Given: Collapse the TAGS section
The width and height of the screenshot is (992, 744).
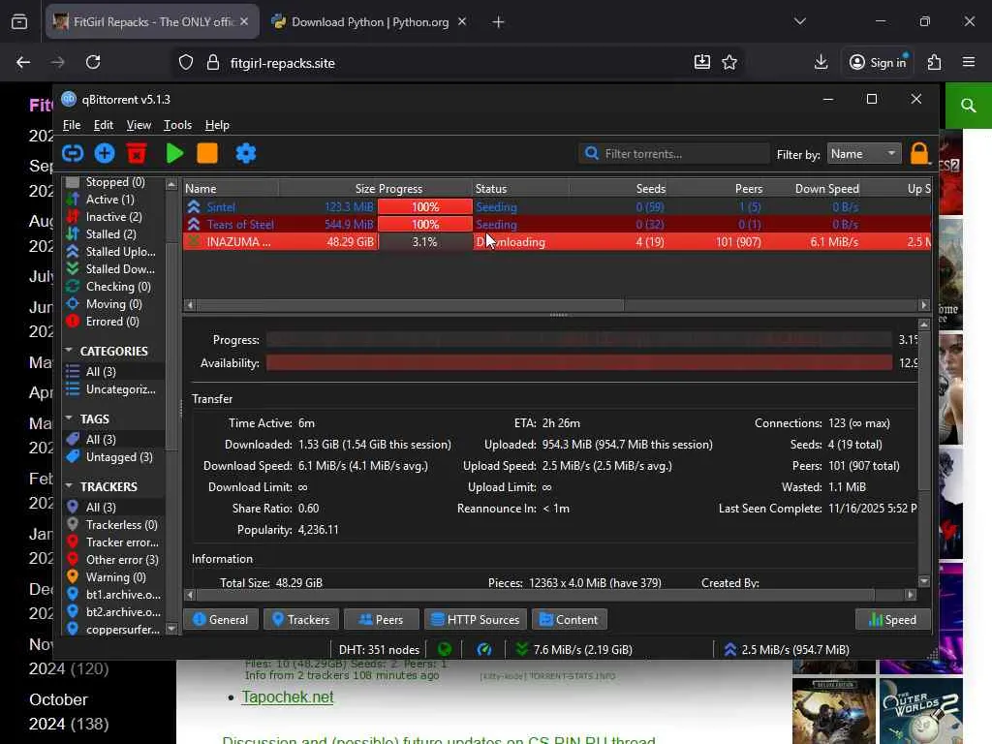Looking at the screenshot, I should 69,418.
